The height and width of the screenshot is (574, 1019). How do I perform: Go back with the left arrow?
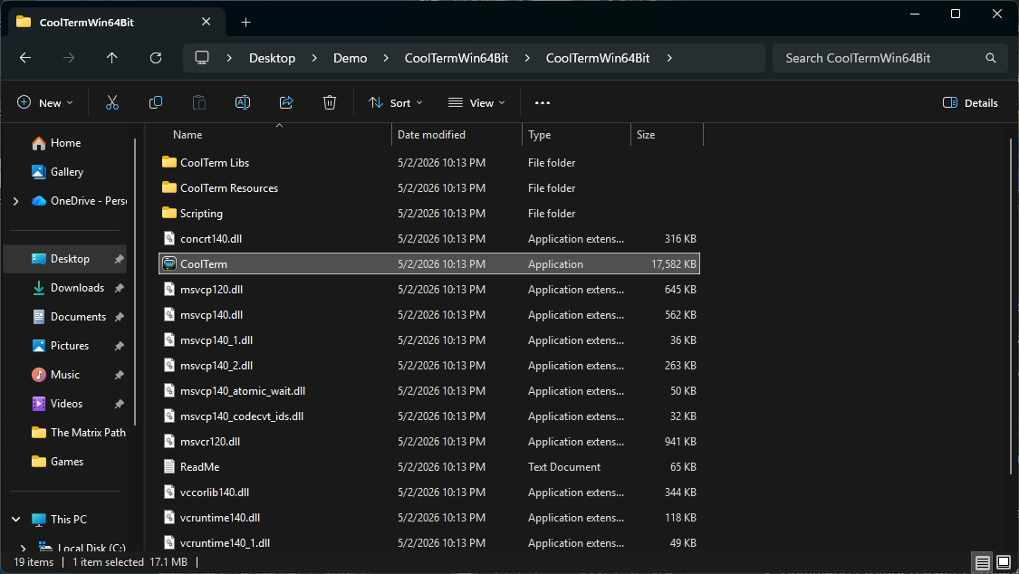coord(25,58)
